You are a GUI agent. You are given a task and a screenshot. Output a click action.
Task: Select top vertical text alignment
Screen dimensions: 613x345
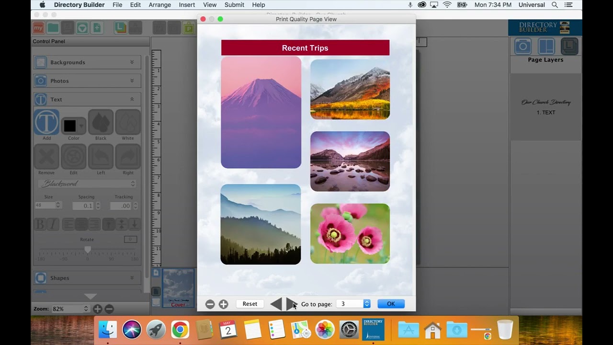(109, 224)
